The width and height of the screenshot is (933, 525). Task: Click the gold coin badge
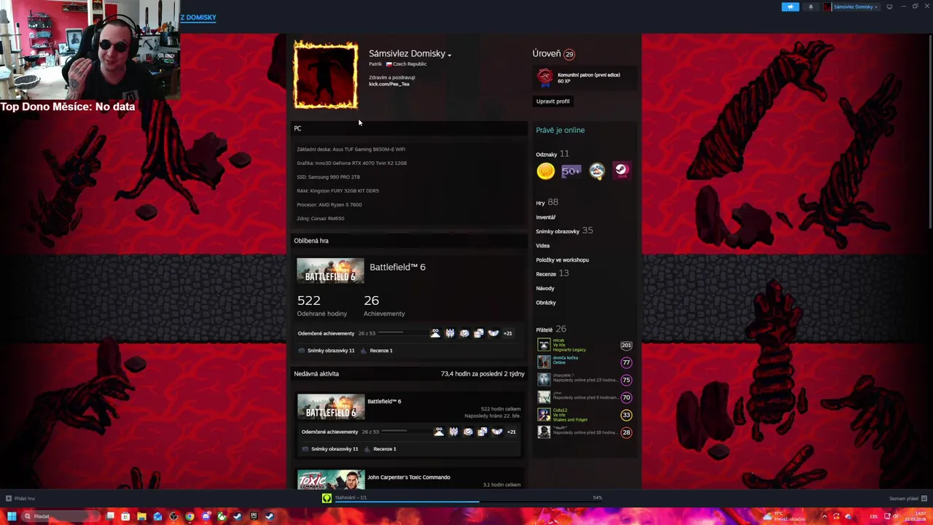[545, 171]
